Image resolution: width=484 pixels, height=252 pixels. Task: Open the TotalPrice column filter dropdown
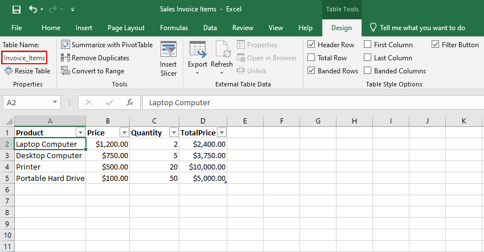pyautogui.click(x=222, y=133)
